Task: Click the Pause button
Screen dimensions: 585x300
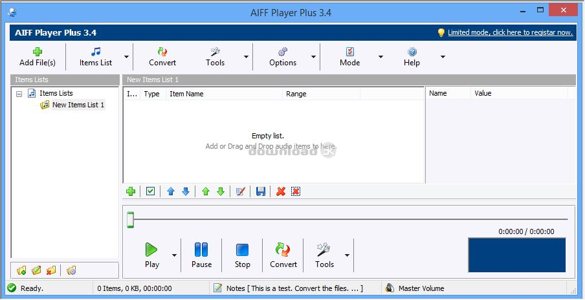Action: pos(201,255)
